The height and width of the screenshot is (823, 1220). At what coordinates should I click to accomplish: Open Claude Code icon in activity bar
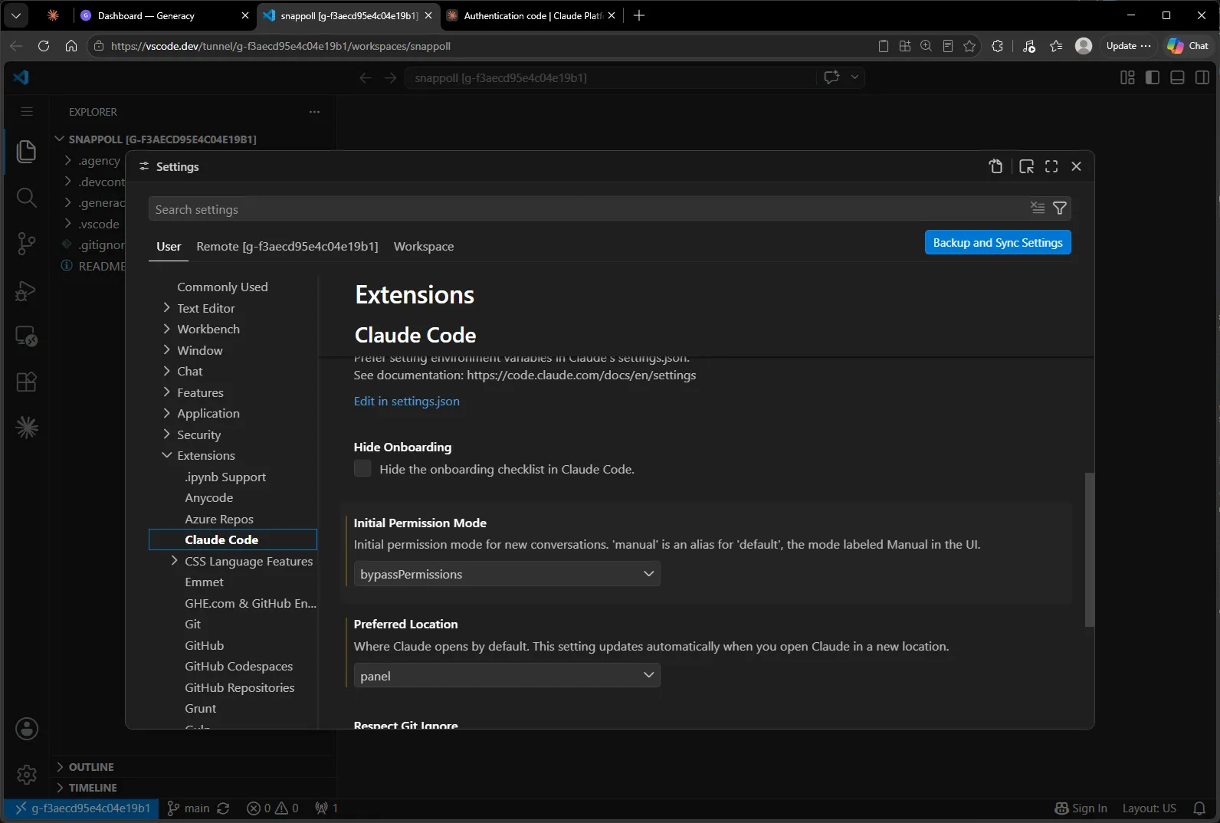tap(26, 428)
